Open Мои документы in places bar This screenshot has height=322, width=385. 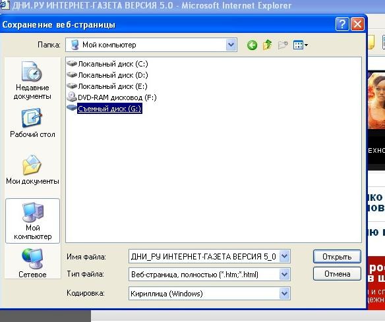[x=32, y=170]
